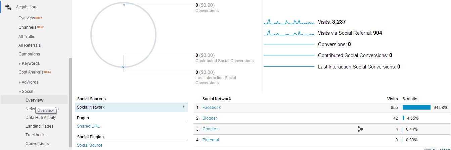Select the Shared URL pages link
Viewport: 451px width, 150px height.
(x=88, y=126)
